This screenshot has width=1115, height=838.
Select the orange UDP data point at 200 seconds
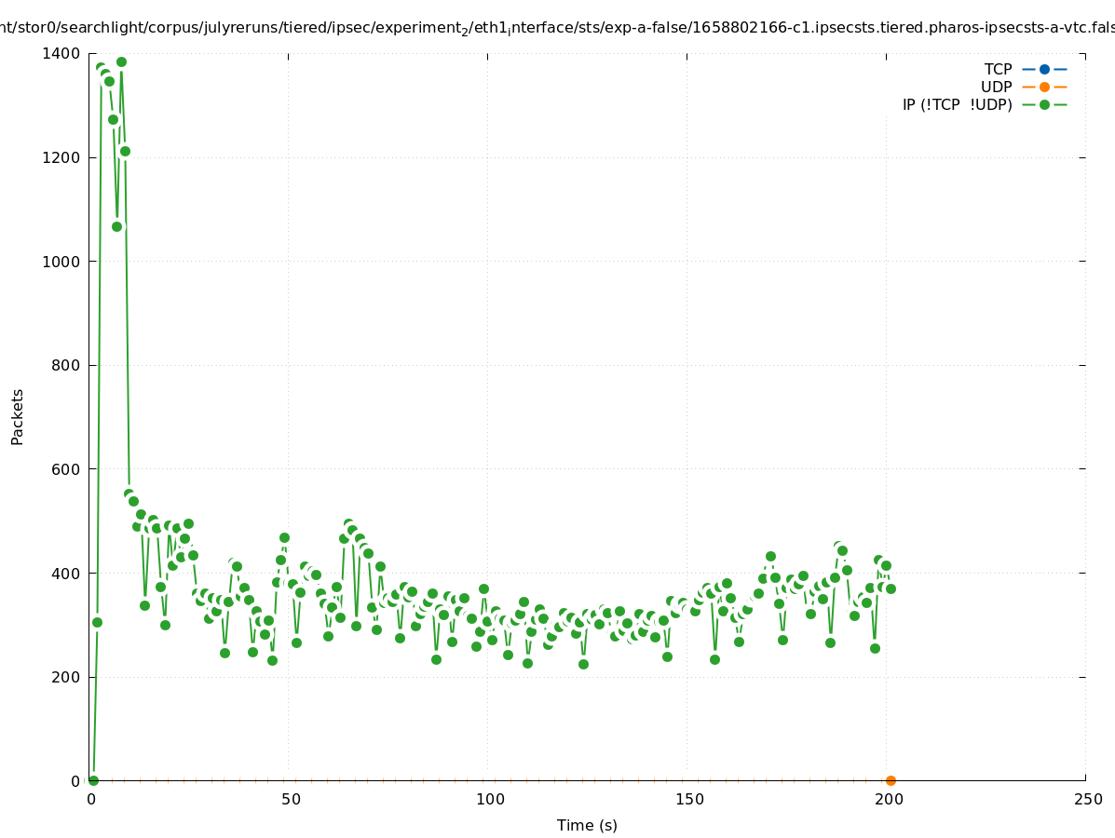(891, 780)
